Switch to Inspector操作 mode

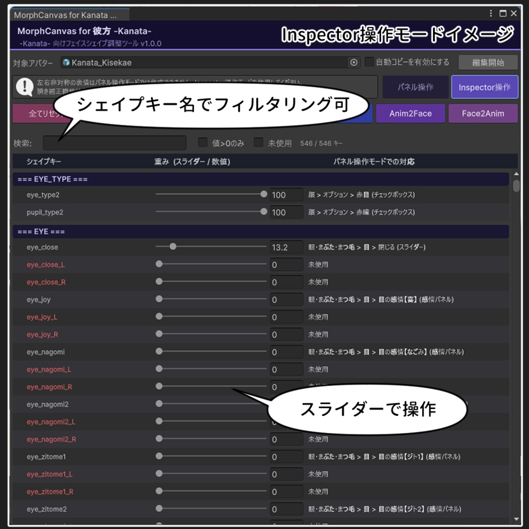click(x=485, y=87)
